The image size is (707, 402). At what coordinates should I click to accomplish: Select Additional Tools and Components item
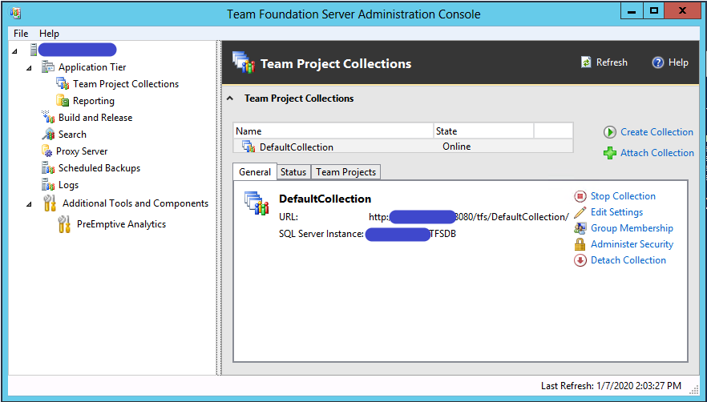[135, 203]
